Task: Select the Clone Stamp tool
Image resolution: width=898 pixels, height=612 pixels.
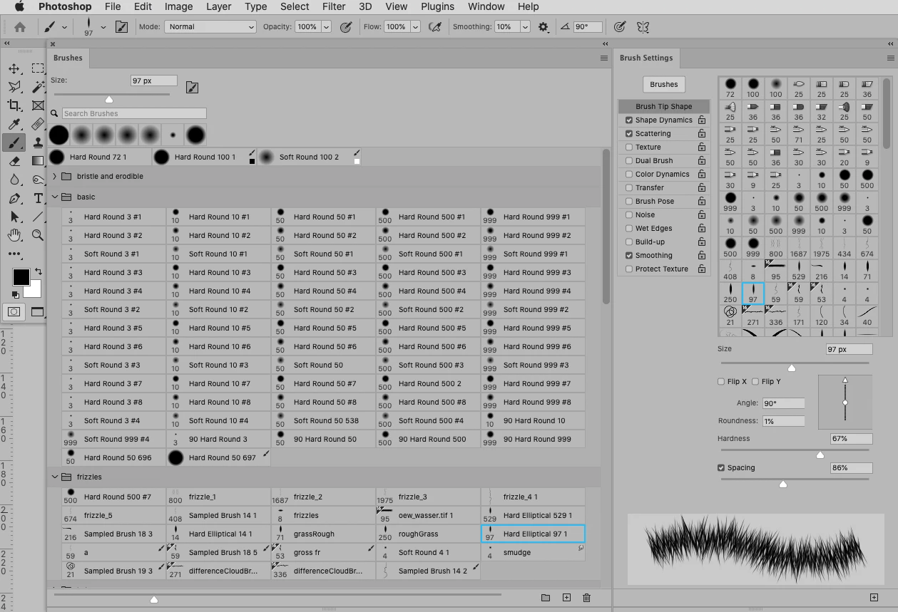Action: (38, 142)
